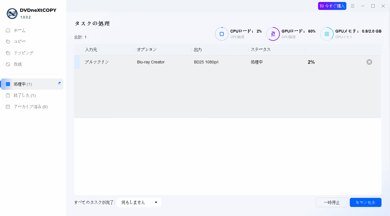Minimize the DVDneXtCOPY window
This screenshot has height=216, width=390.
coord(363,6)
